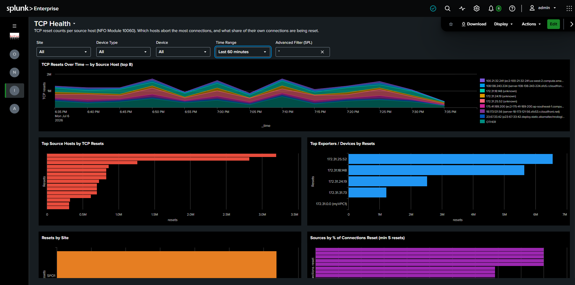Click legend entry 172.31.24.19 (unknown)
The image size is (575, 285).
click(x=501, y=96)
